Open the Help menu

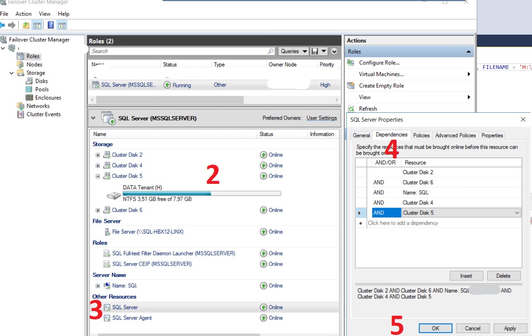(x=63, y=14)
